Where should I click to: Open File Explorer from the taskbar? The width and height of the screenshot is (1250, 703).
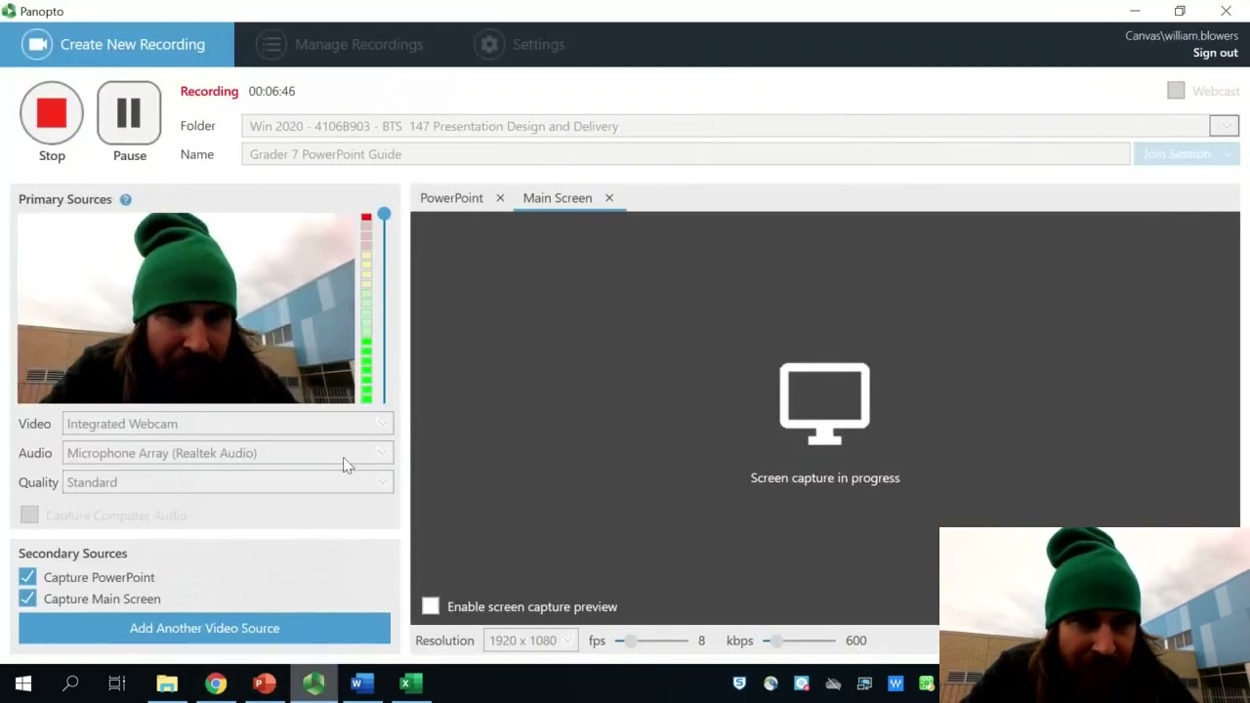(x=167, y=683)
